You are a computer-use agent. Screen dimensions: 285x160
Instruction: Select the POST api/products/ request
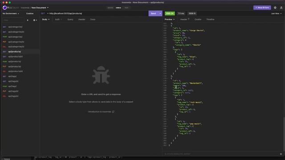tap(20, 61)
